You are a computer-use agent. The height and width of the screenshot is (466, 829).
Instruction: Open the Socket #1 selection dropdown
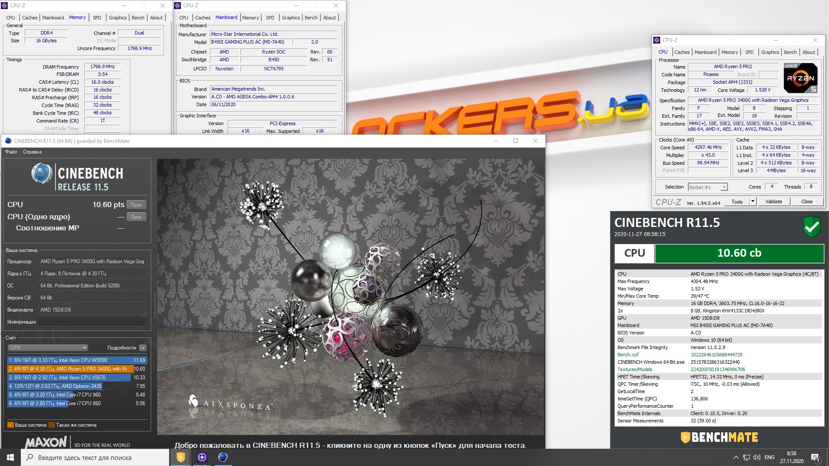pos(708,187)
